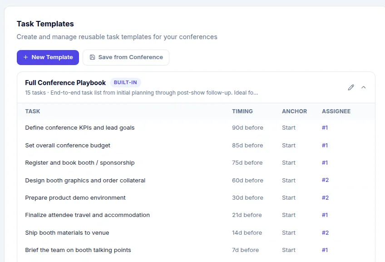Open assignee #1 for conference KPIs task
Screen dimensions: 385x262
(x=325, y=128)
